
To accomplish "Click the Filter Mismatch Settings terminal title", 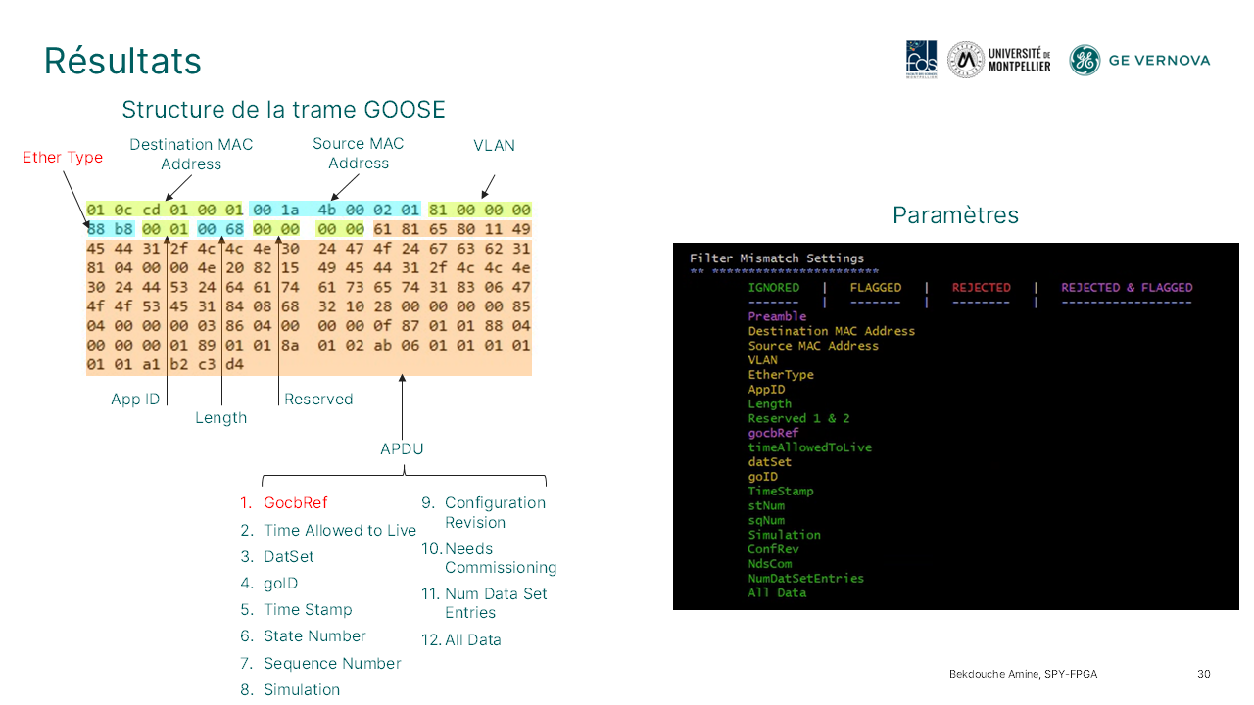I will coord(776,258).
